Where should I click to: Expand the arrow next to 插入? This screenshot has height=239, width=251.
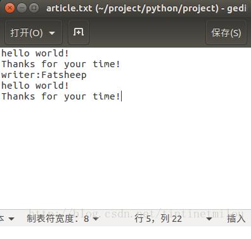point(209,219)
